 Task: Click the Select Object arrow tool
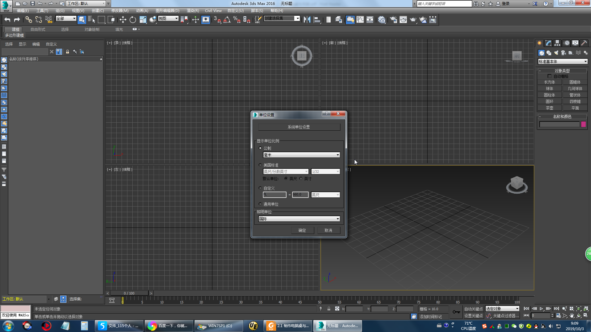pos(82,20)
